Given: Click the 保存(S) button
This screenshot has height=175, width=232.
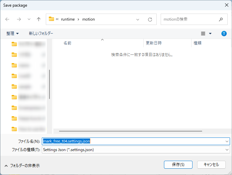Looking at the screenshot, I should pyautogui.click(x=178, y=164).
